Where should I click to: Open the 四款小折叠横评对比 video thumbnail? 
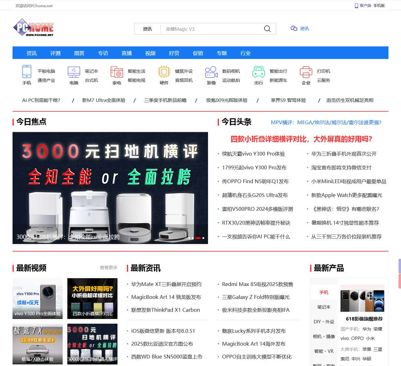coord(92,299)
